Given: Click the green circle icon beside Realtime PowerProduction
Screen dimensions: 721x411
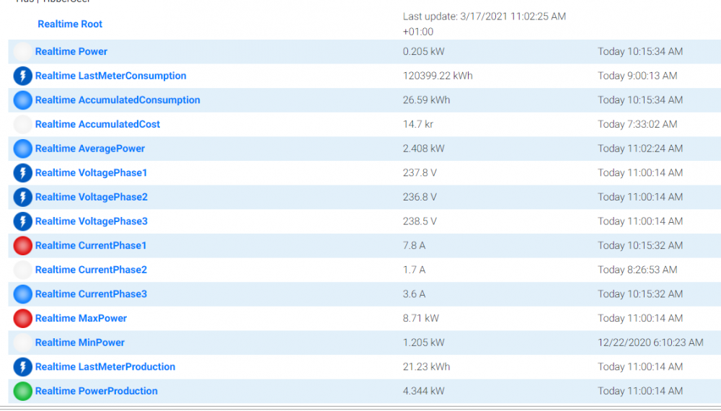Looking at the screenshot, I should tap(23, 392).
